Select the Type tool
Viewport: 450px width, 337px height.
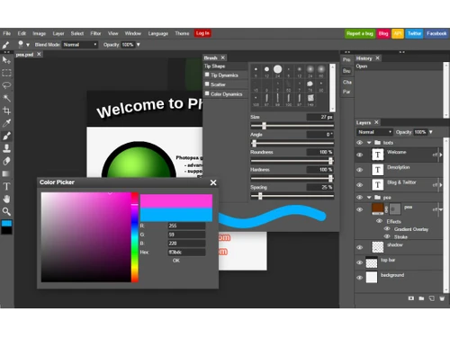point(6,186)
